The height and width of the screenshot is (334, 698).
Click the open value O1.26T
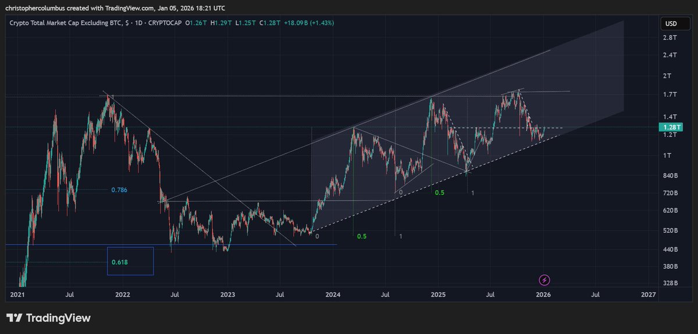196,23
